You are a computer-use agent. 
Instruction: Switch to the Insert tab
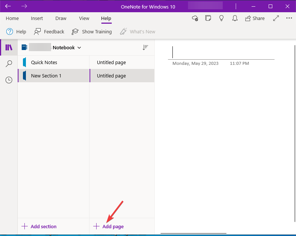tap(37, 18)
